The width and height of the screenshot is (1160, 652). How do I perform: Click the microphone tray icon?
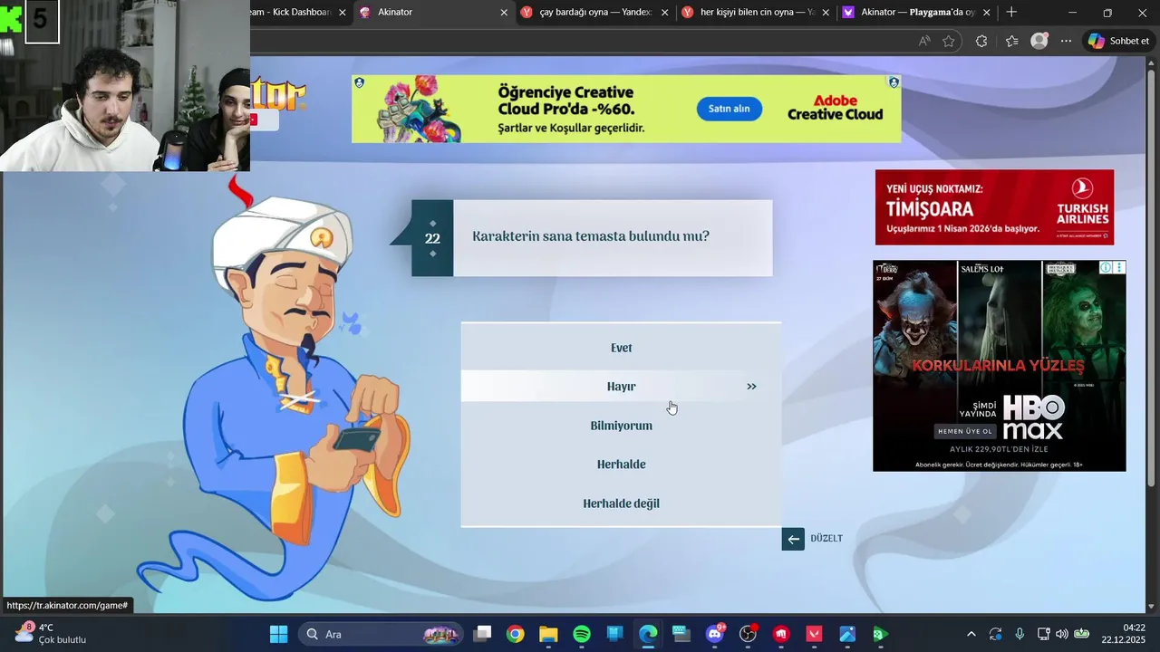[1020, 634]
